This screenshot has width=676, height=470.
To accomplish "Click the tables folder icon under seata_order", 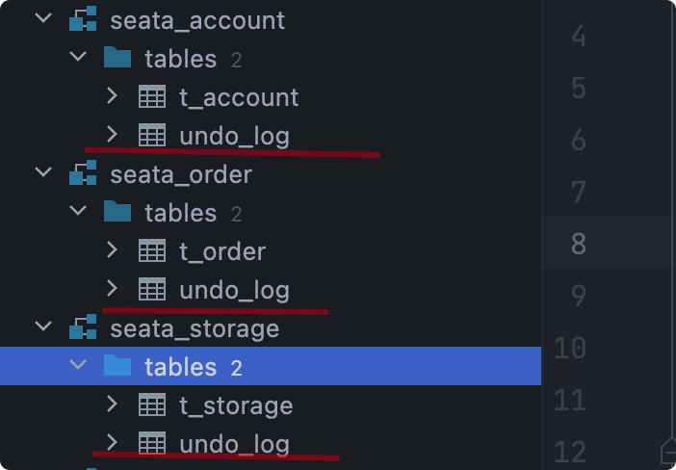I will tap(117, 213).
